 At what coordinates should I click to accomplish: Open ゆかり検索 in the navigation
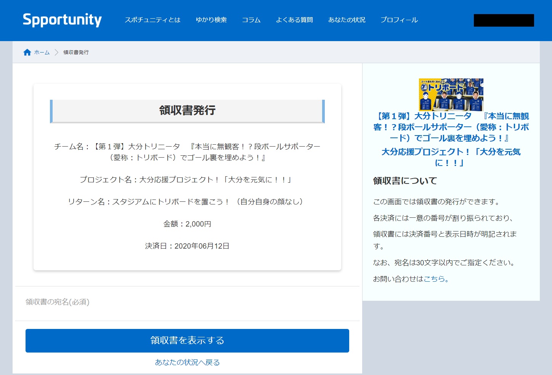[211, 20]
